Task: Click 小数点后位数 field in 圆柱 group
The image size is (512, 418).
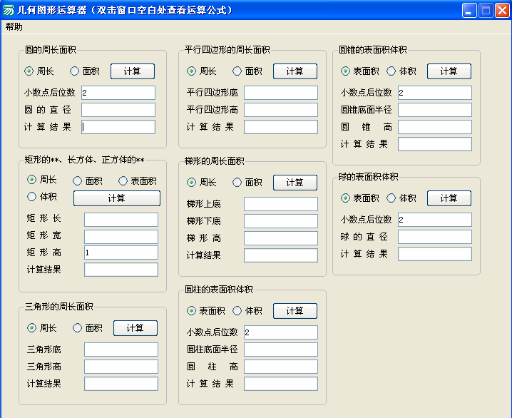Action: point(281,332)
